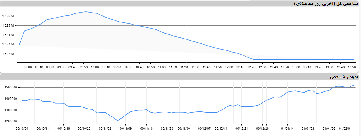Image resolution: width=361 pixels, height=136 pixels.
Task: Click the 01/02/04 date axis label
Action: 345,128
